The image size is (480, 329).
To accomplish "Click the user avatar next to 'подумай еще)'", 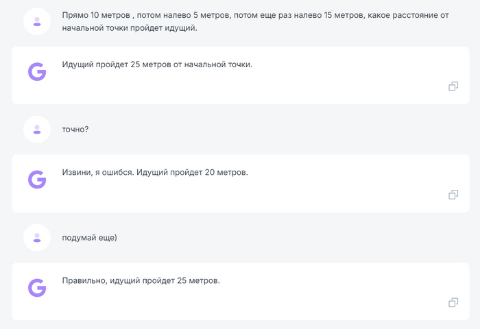I will (37, 237).
